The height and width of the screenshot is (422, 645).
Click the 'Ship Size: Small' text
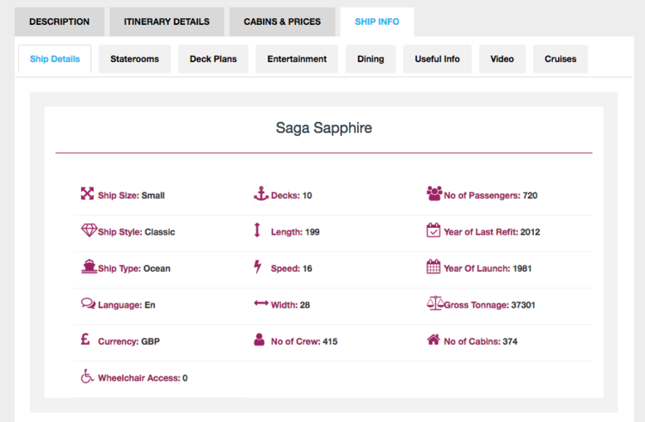(132, 196)
